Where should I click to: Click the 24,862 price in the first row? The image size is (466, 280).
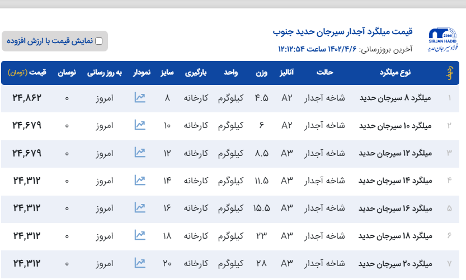(27, 98)
